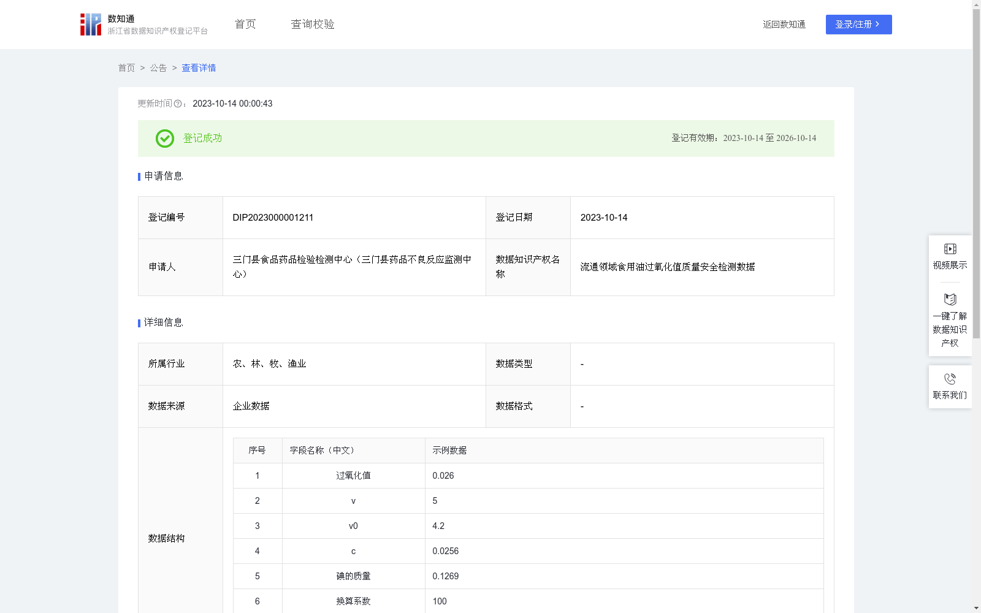981x613 pixels.
Task: Click the industry value 农、林、牧、渔业
Action: click(269, 364)
